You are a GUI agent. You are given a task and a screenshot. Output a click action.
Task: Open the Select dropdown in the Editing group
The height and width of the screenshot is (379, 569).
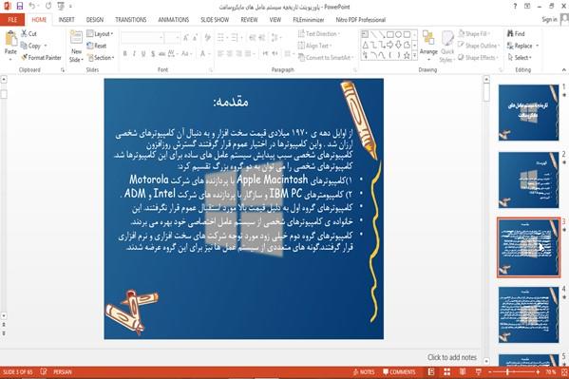click(x=520, y=57)
